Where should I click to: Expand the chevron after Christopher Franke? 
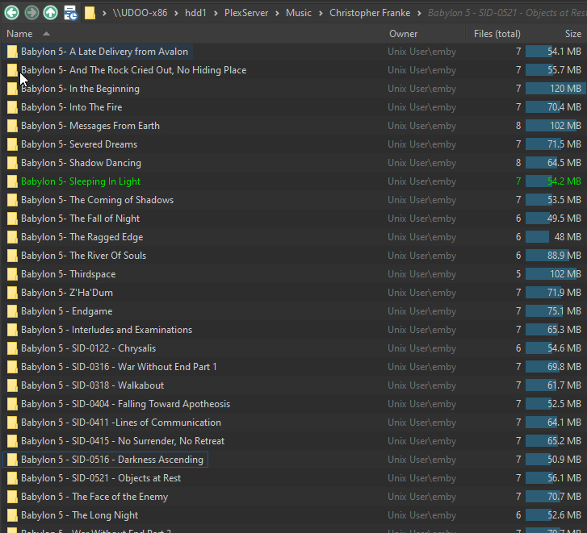click(419, 14)
